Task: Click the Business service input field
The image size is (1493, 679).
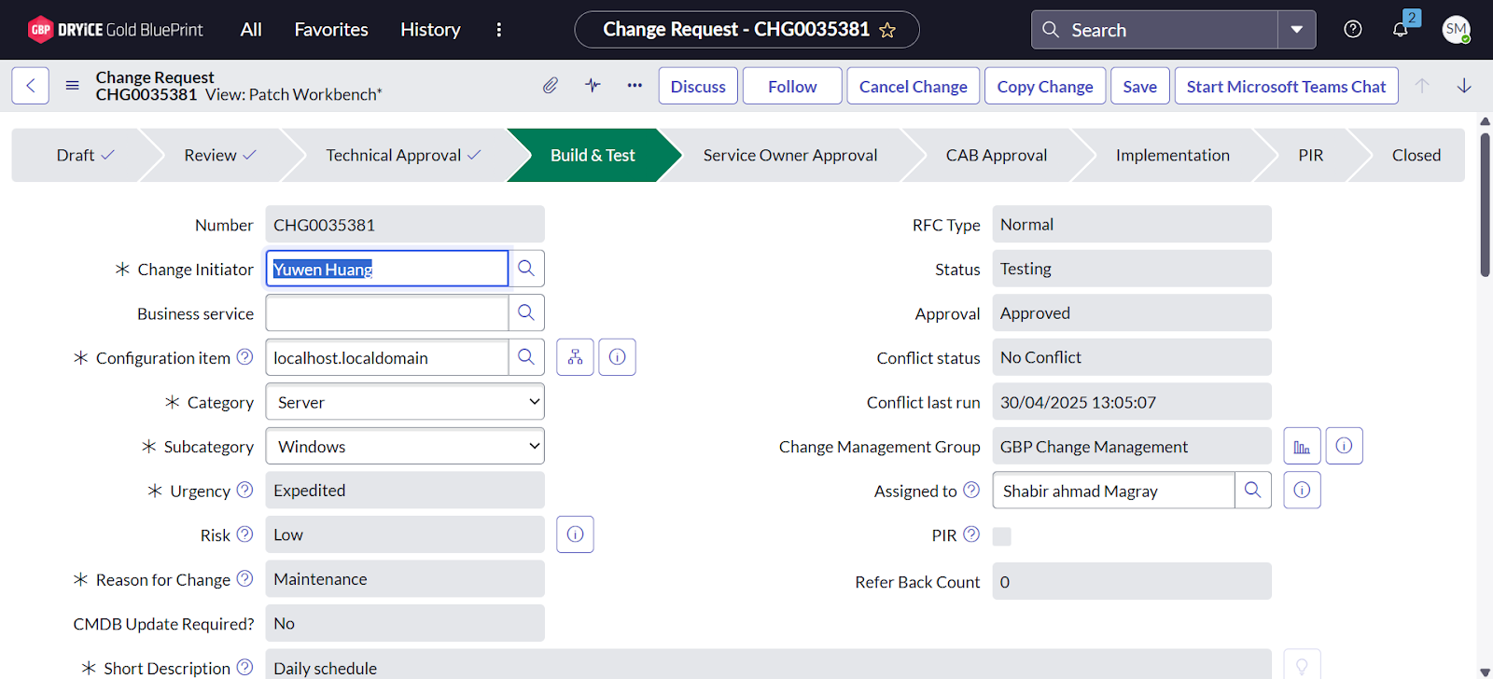Action: click(x=387, y=313)
